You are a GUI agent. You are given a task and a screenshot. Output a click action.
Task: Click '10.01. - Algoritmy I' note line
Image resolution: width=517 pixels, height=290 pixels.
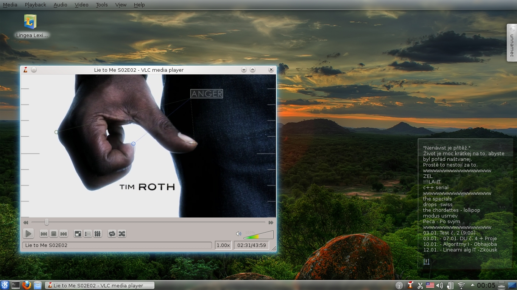point(460,244)
